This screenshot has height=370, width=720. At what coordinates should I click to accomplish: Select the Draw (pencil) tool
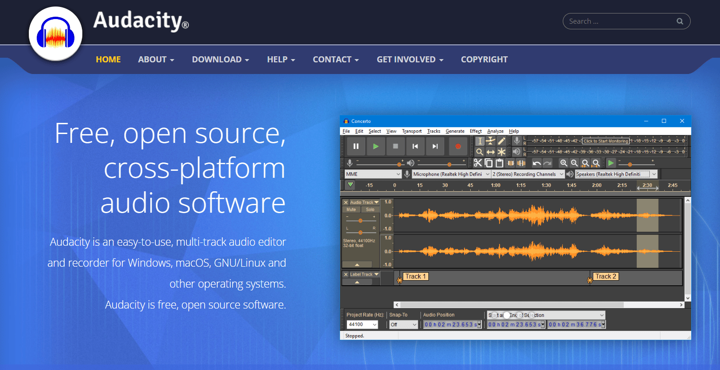point(501,141)
